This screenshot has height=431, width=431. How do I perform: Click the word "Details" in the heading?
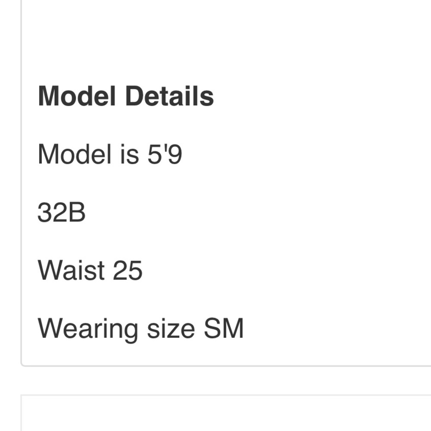click(x=169, y=96)
